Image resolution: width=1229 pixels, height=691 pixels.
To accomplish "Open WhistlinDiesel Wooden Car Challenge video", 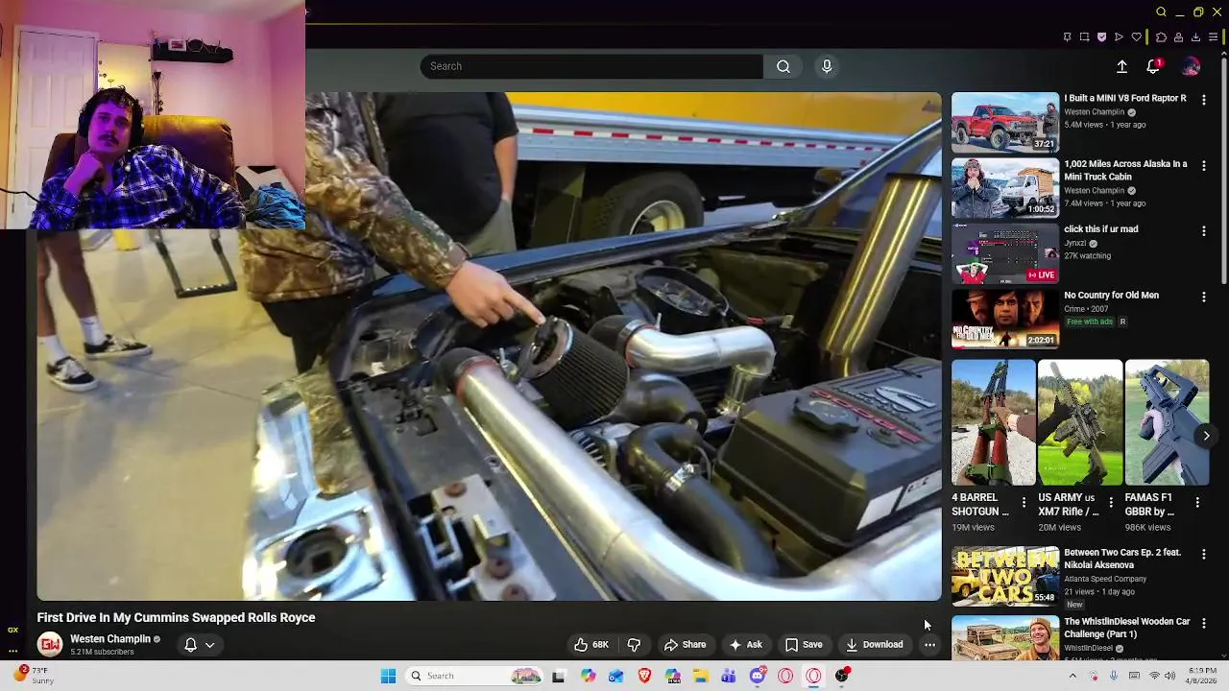I will (1004, 637).
